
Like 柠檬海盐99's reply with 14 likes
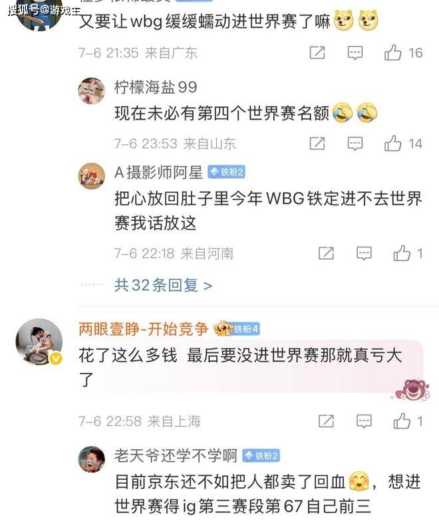[x=393, y=144]
